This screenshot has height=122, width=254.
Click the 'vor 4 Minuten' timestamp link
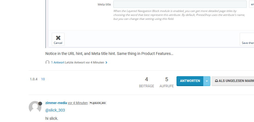(x=78, y=103)
